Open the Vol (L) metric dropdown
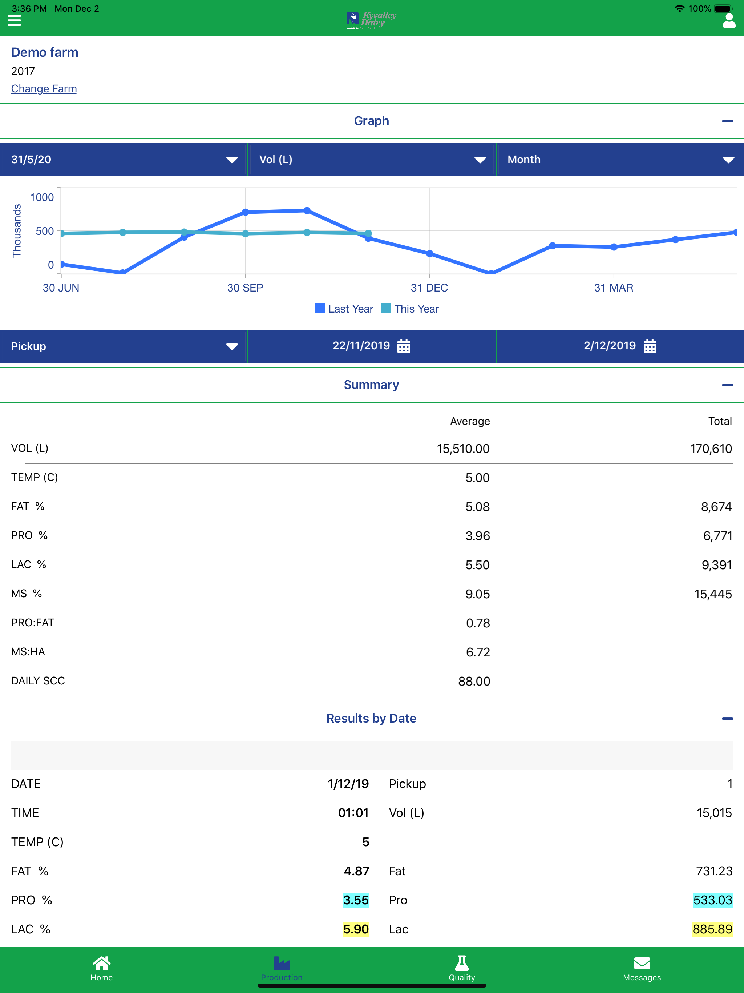The image size is (744, 993). pos(372,160)
